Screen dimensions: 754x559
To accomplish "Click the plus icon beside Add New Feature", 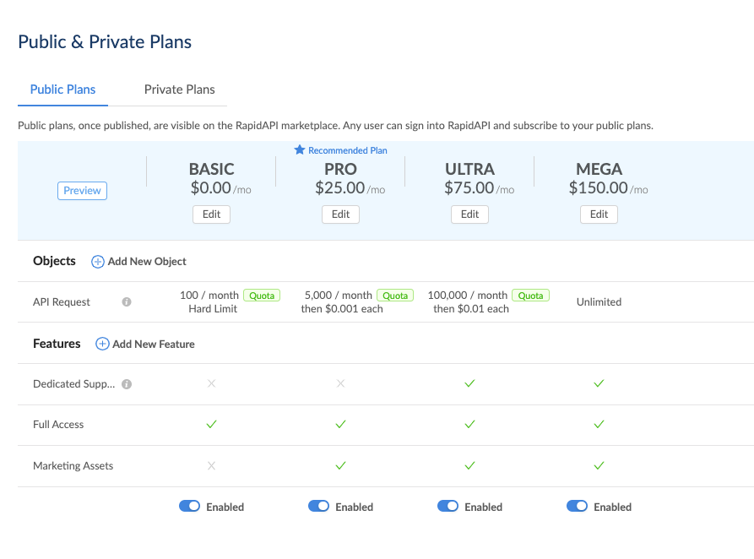I will 102,344.
